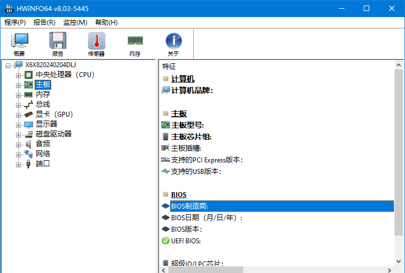This screenshot has width=405, height=273.
Task: Click the chip icon beside 主板芯片组
Action: pyautogui.click(x=165, y=136)
